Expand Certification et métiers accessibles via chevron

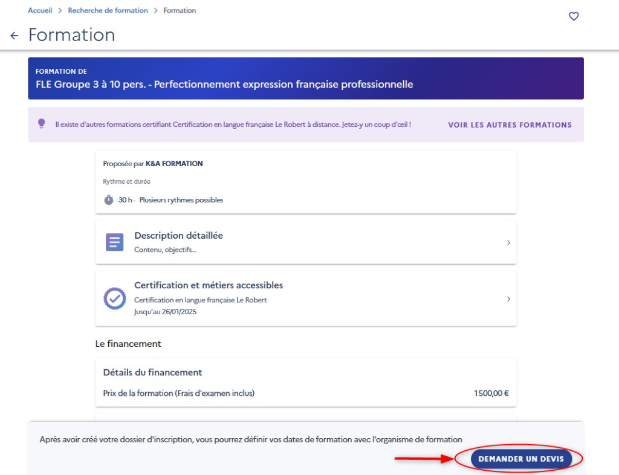click(508, 299)
